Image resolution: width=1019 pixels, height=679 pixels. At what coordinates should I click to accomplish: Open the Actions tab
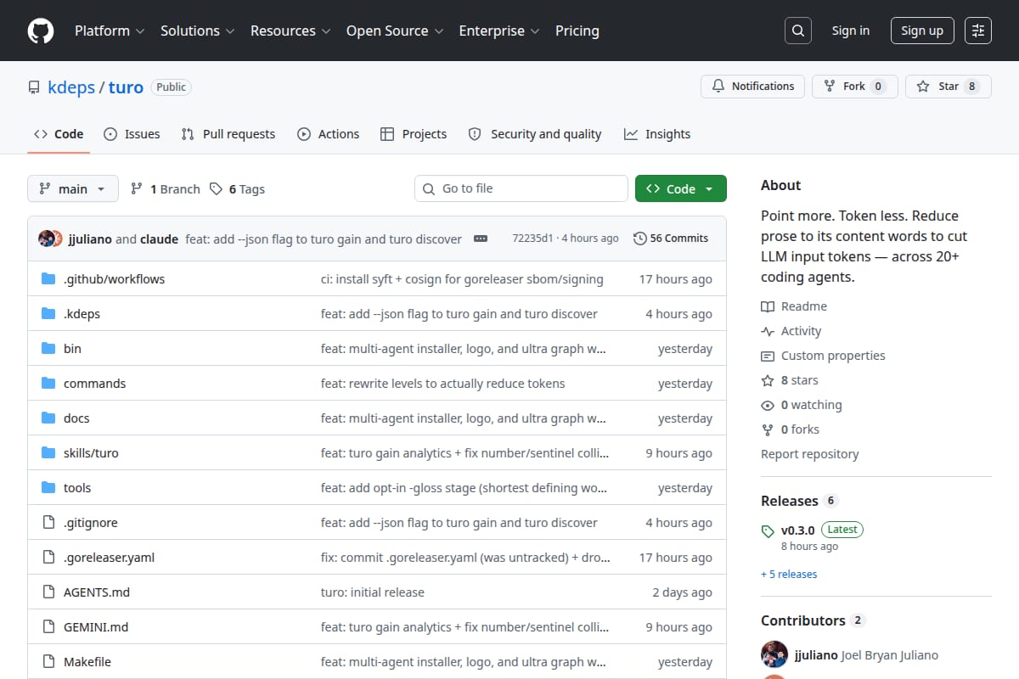point(328,134)
